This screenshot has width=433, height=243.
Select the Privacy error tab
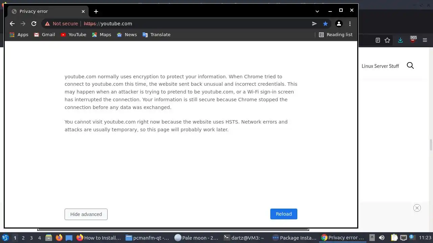tap(48, 11)
